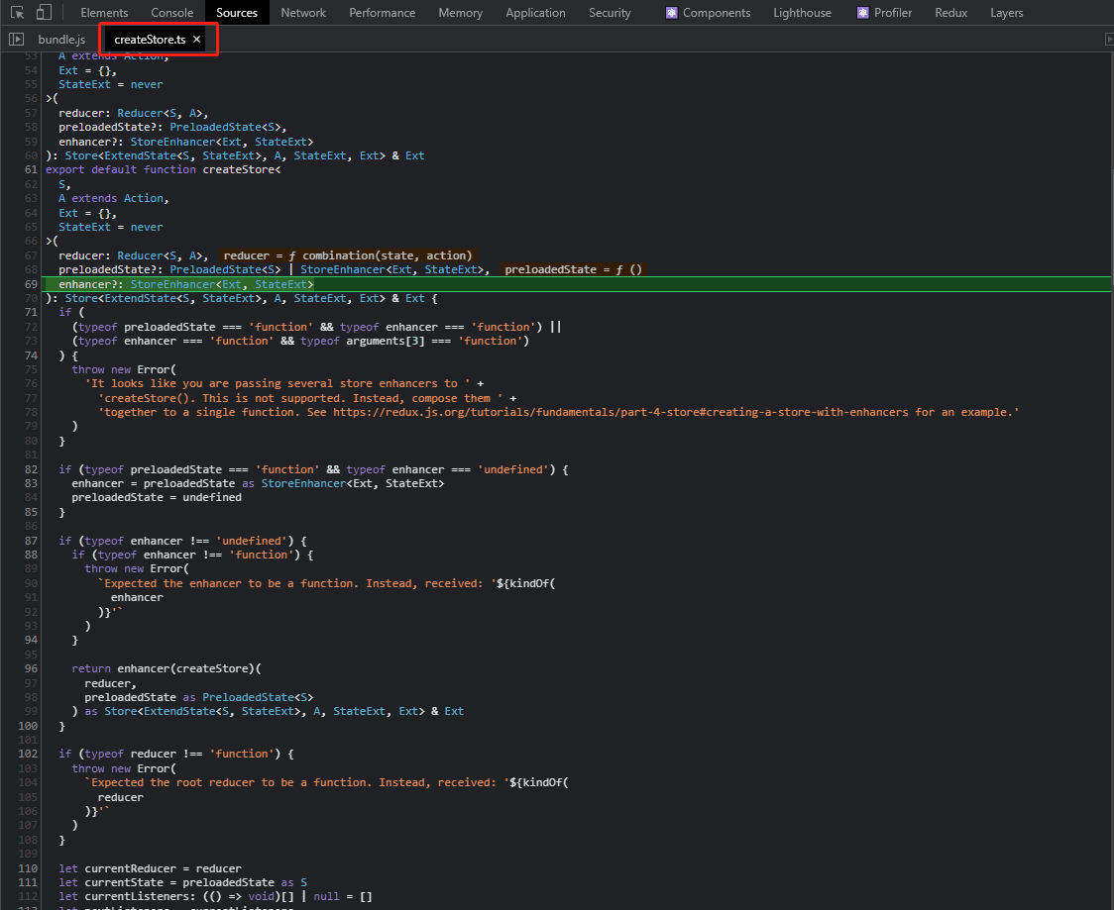Add breakpoint at line number 94
Screen dimensions: 1114x910
31,641
